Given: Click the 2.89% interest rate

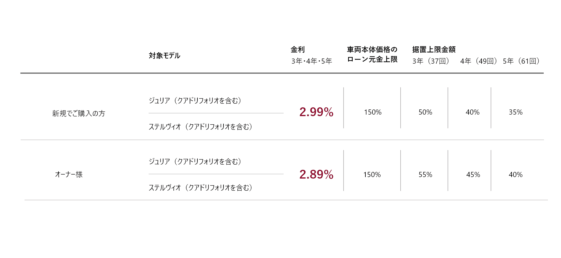Looking at the screenshot, I should (x=316, y=175).
